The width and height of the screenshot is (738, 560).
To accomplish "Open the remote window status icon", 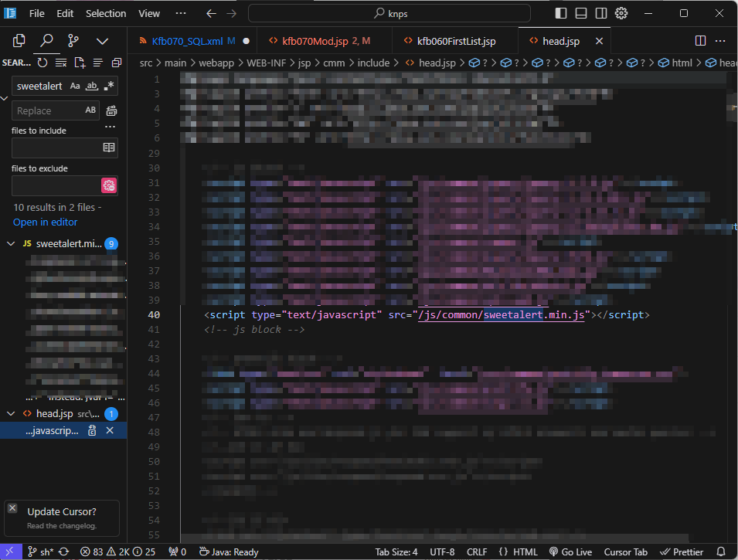I will 9,552.
